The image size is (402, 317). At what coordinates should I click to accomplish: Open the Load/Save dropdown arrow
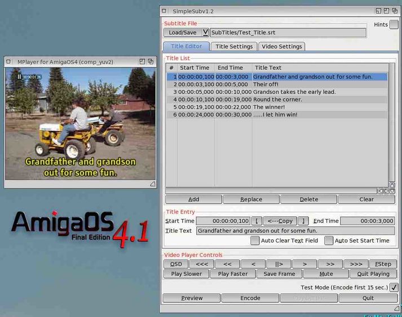click(205, 33)
